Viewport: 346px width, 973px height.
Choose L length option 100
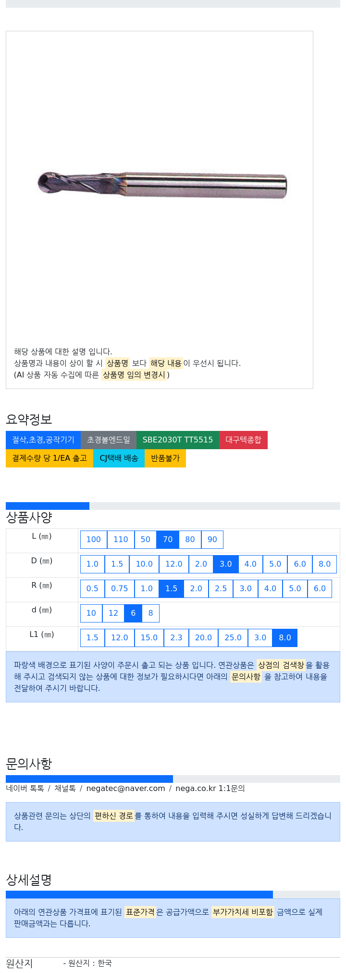(x=94, y=540)
